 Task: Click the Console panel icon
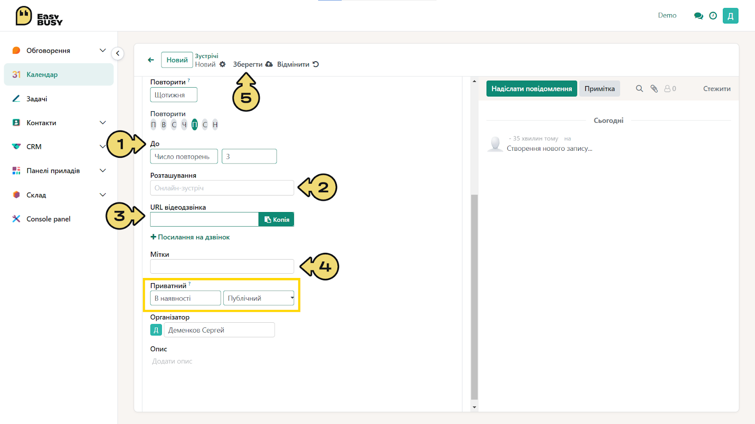16,219
